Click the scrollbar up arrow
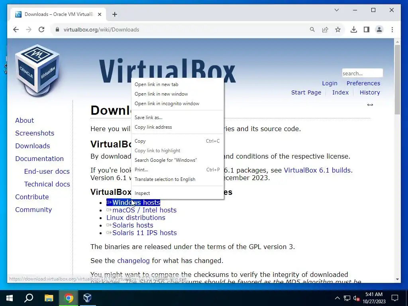The image size is (408, 306). tap(397, 41)
